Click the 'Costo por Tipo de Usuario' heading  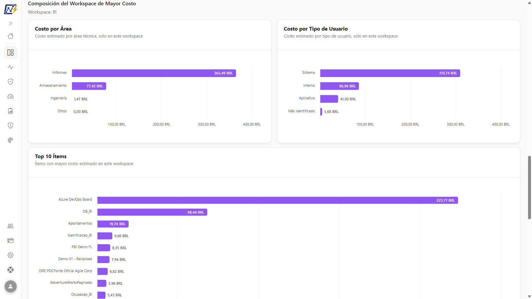click(x=316, y=29)
